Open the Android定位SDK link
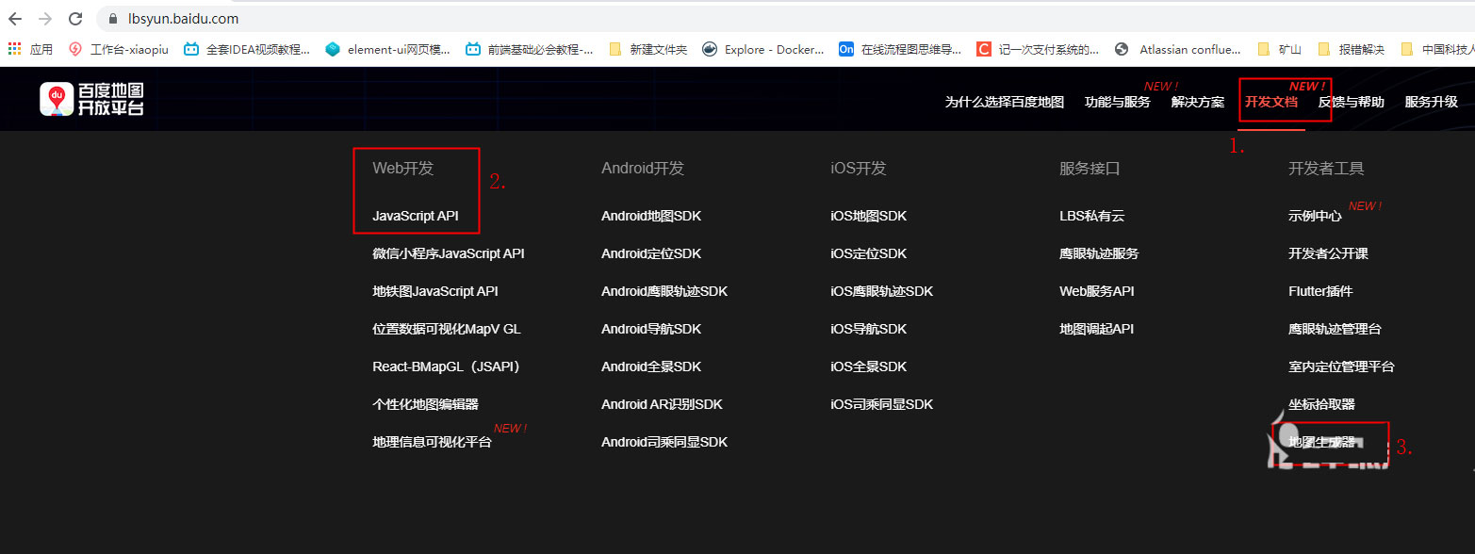Image resolution: width=1475 pixels, height=554 pixels. (x=651, y=253)
